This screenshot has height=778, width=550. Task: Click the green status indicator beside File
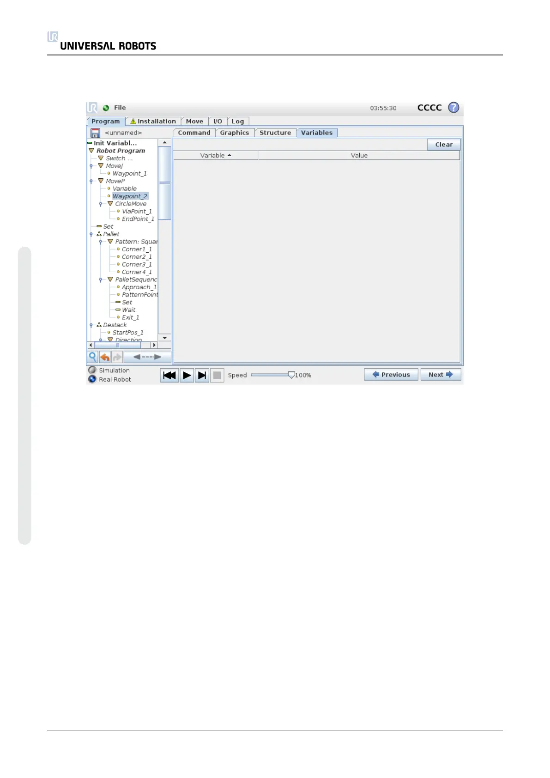(x=106, y=108)
